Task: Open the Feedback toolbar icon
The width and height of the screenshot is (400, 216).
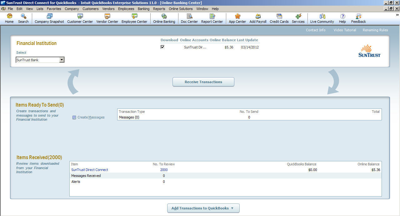Action: click(x=358, y=18)
